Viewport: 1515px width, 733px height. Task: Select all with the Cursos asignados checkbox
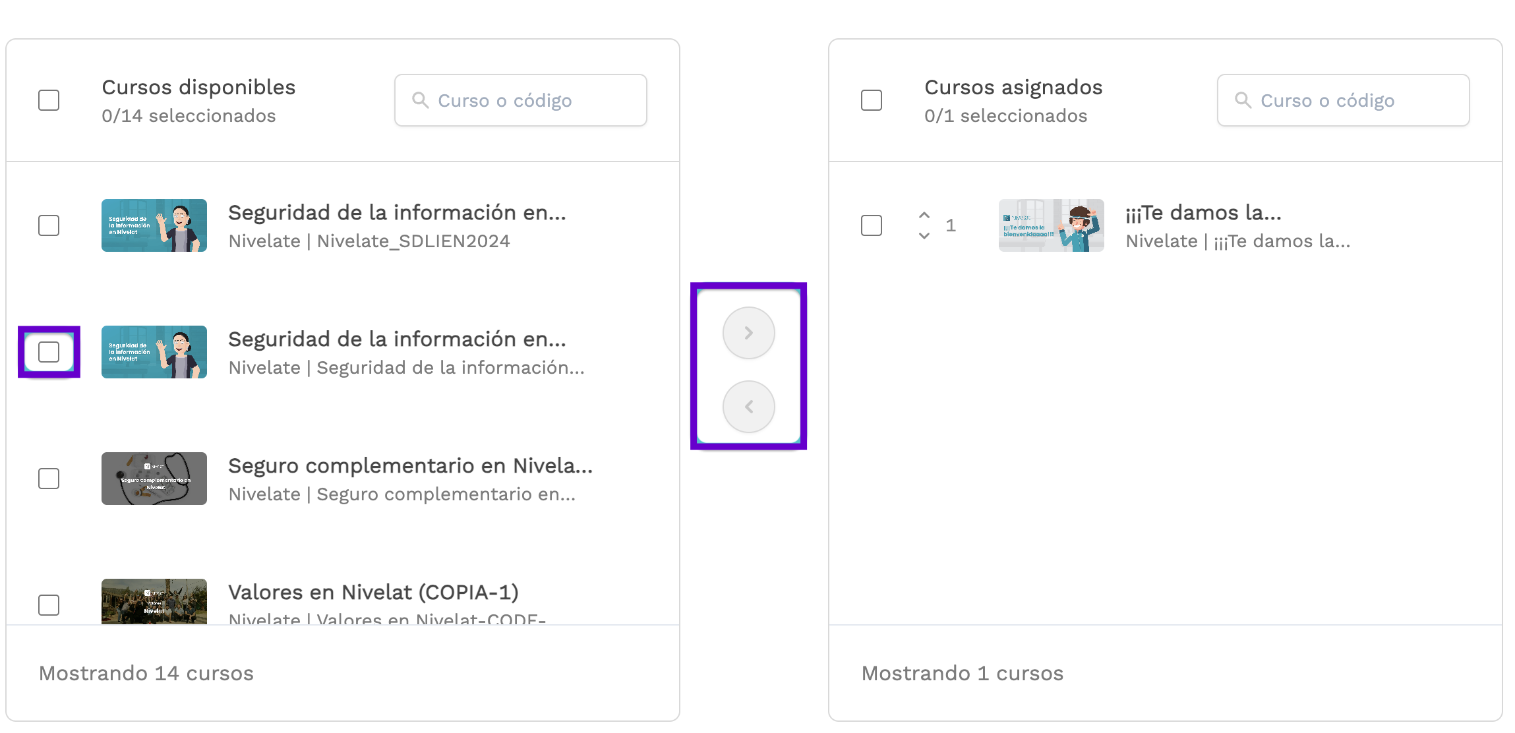872,100
